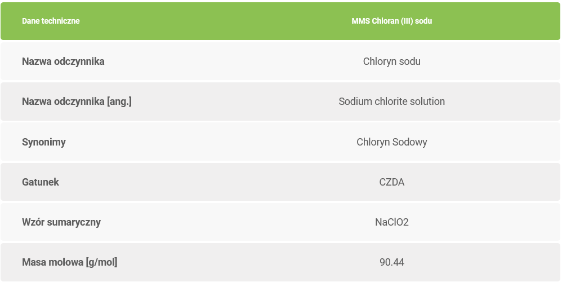Viewport: 562px width, 282px height.
Task: Click the 'MMS Chloran (III) sodu' column header
Action: (x=391, y=21)
